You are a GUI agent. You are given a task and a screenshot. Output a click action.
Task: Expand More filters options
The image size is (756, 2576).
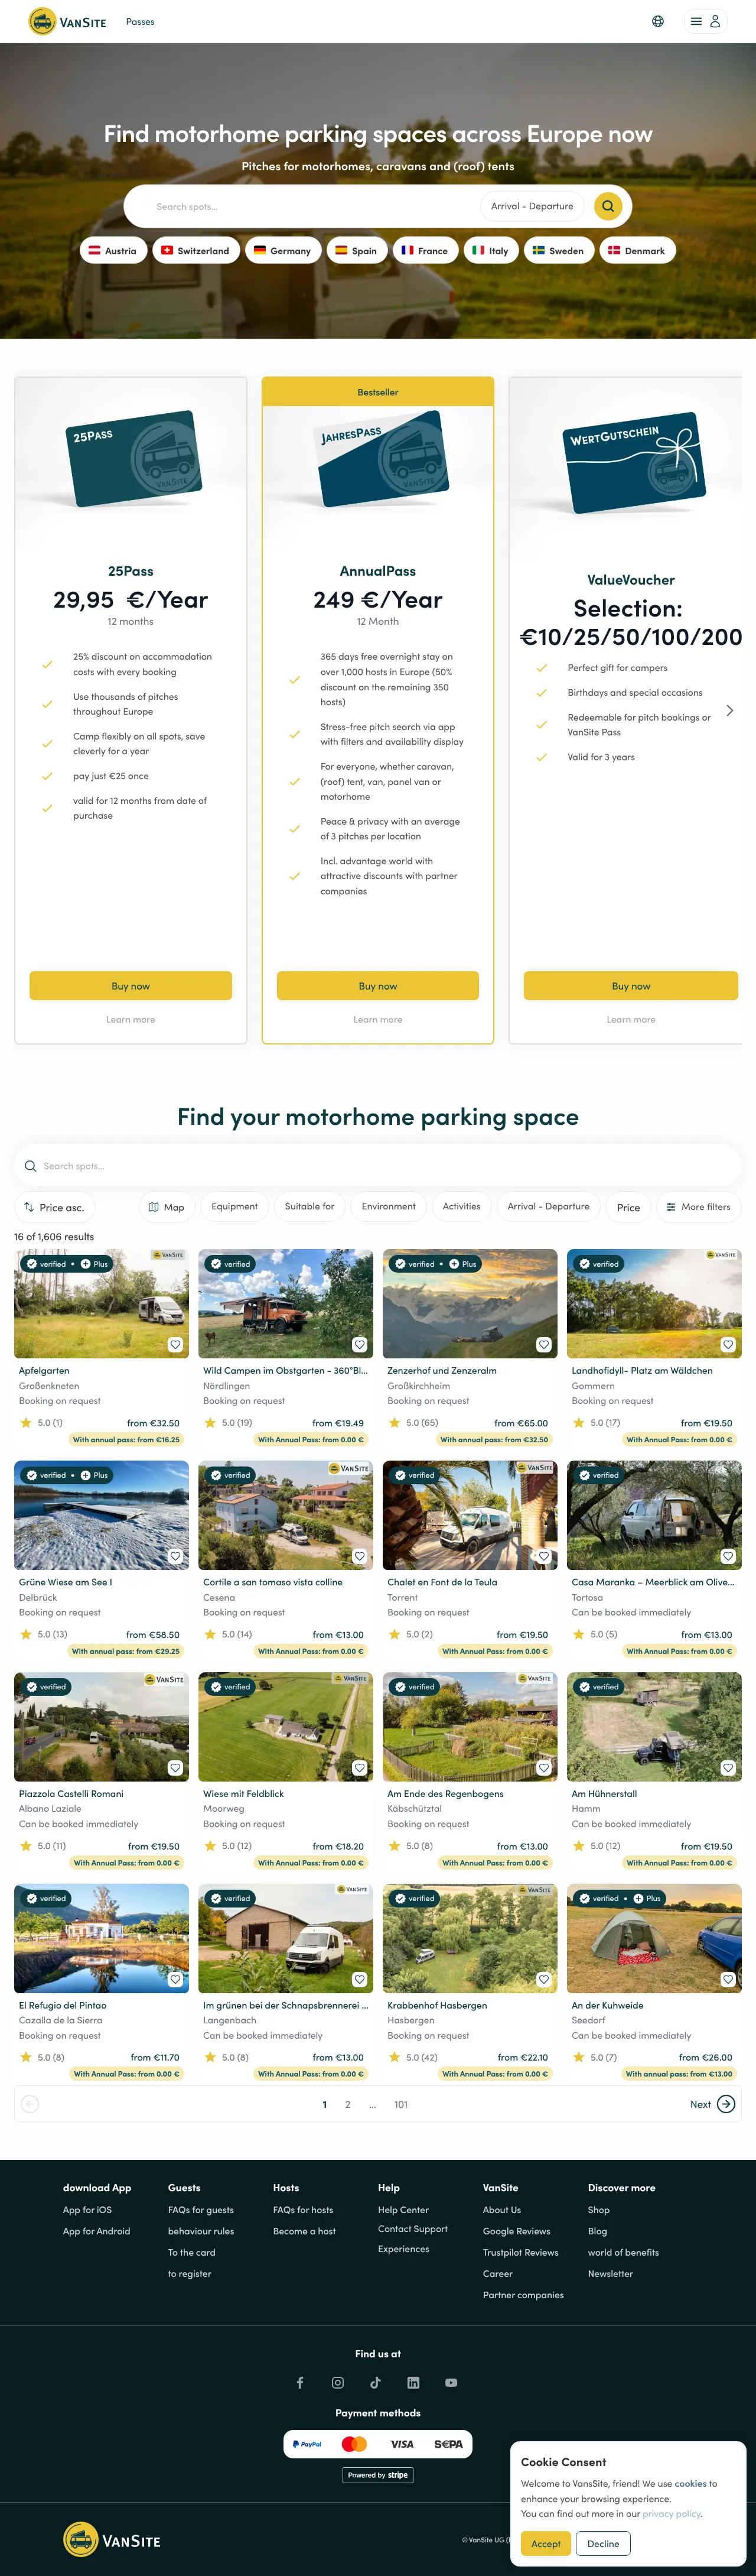[698, 1207]
